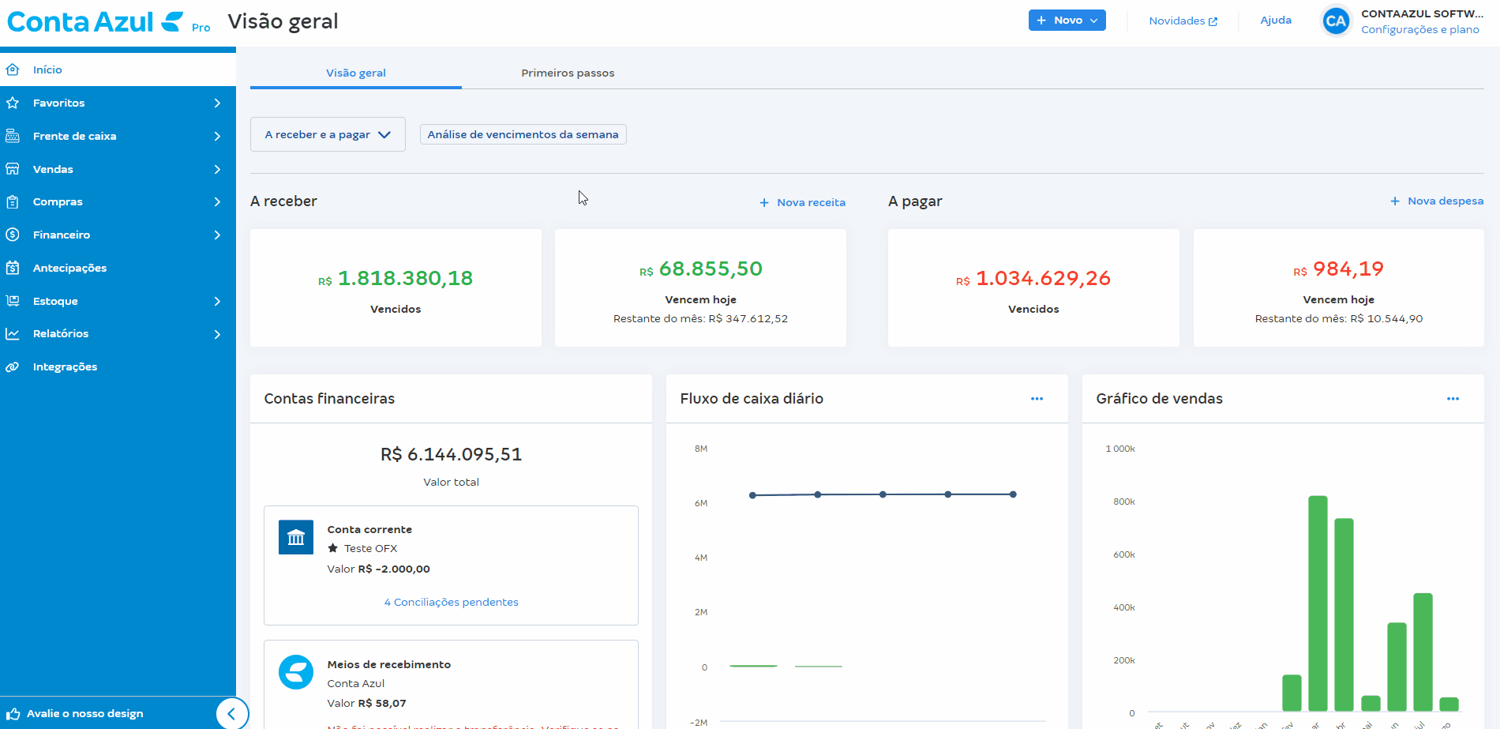1500x729 pixels.
Task: Open Antecipações in the sidebar menu
Action: (x=118, y=268)
